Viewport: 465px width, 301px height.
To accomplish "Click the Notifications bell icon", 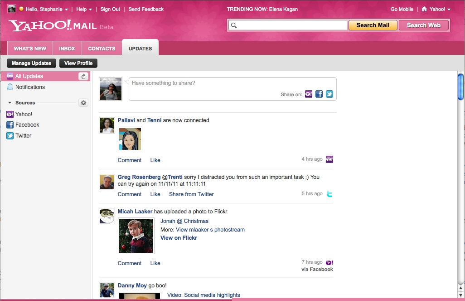I will (10, 87).
